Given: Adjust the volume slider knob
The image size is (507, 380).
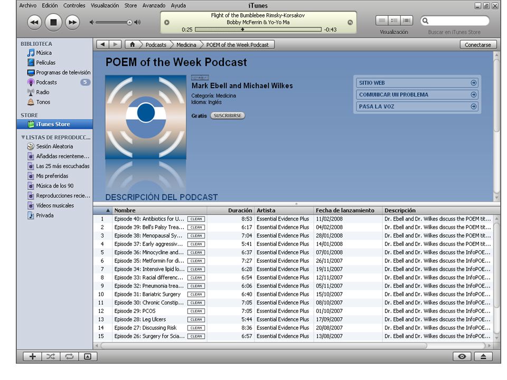Looking at the screenshot, I should coord(129,22).
